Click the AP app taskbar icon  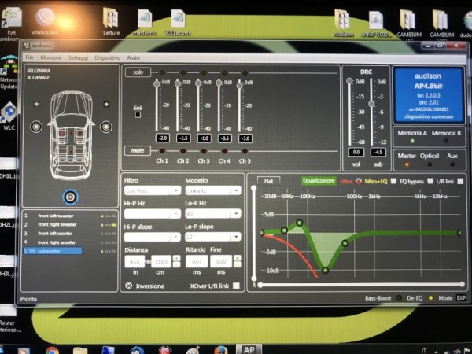249,349
